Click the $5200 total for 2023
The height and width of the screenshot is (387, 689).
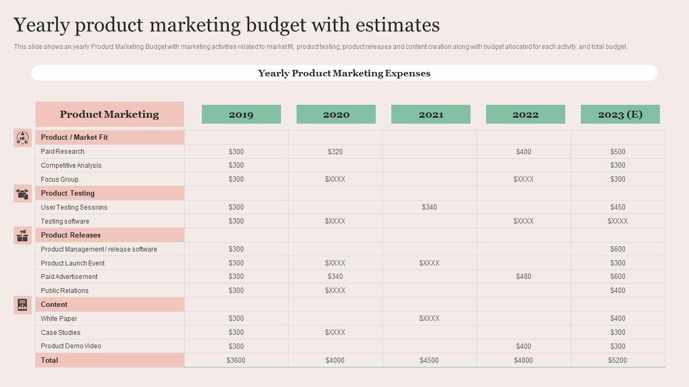tap(617, 361)
